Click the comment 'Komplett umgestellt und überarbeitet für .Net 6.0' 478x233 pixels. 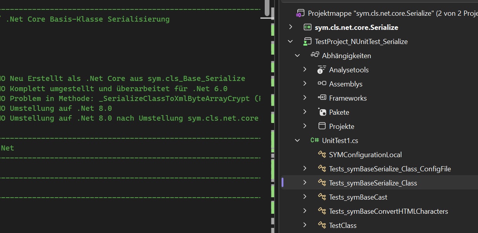tap(119, 89)
